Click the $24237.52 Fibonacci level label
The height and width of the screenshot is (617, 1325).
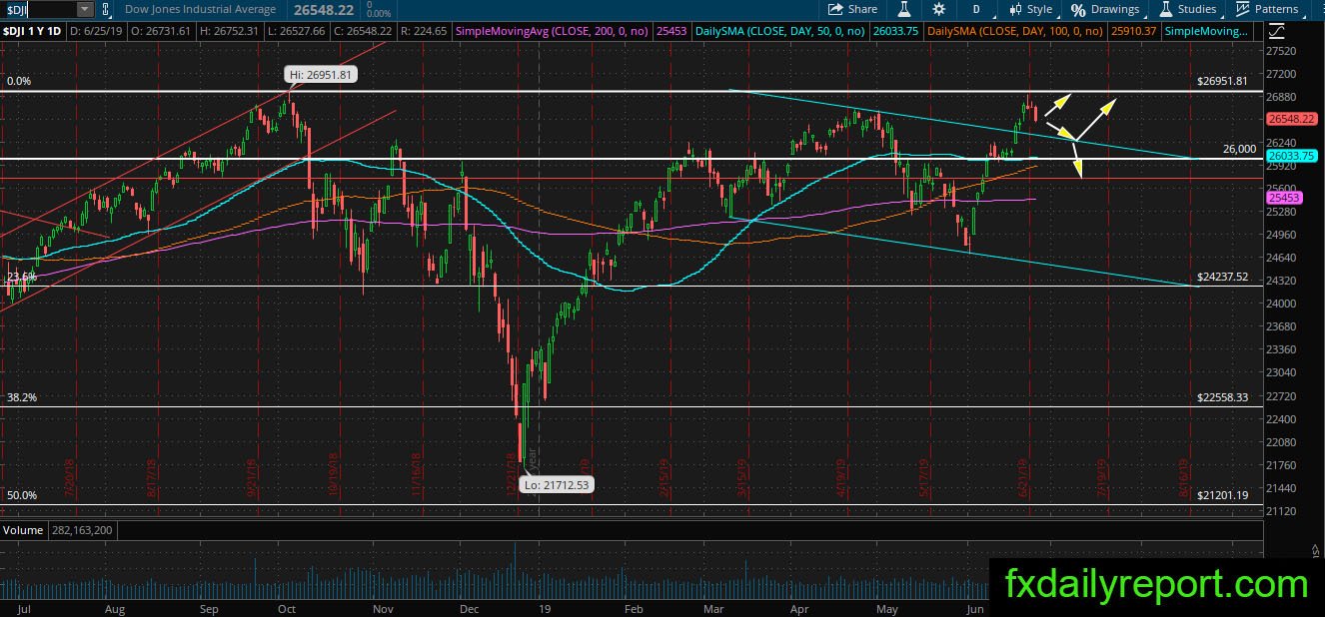[x=1221, y=277]
